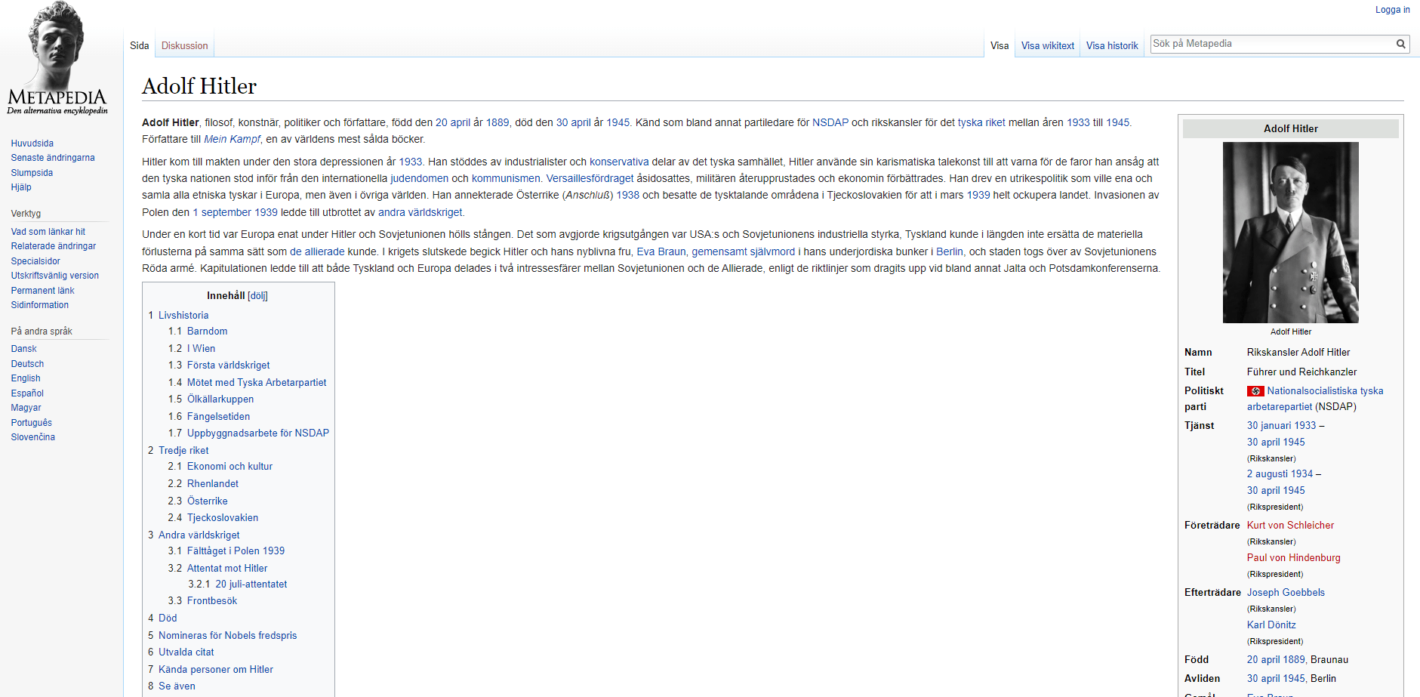This screenshot has height=697, width=1420.
Task: Switch to Slovenčina language version
Action: coord(32,437)
